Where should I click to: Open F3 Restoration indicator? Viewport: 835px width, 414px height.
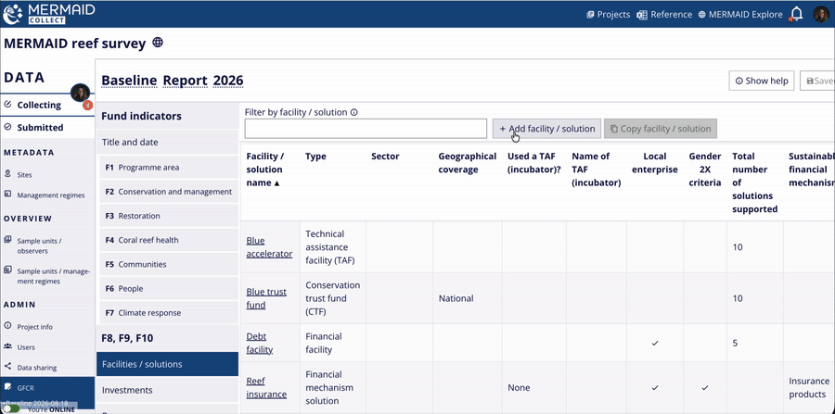tap(169, 216)
